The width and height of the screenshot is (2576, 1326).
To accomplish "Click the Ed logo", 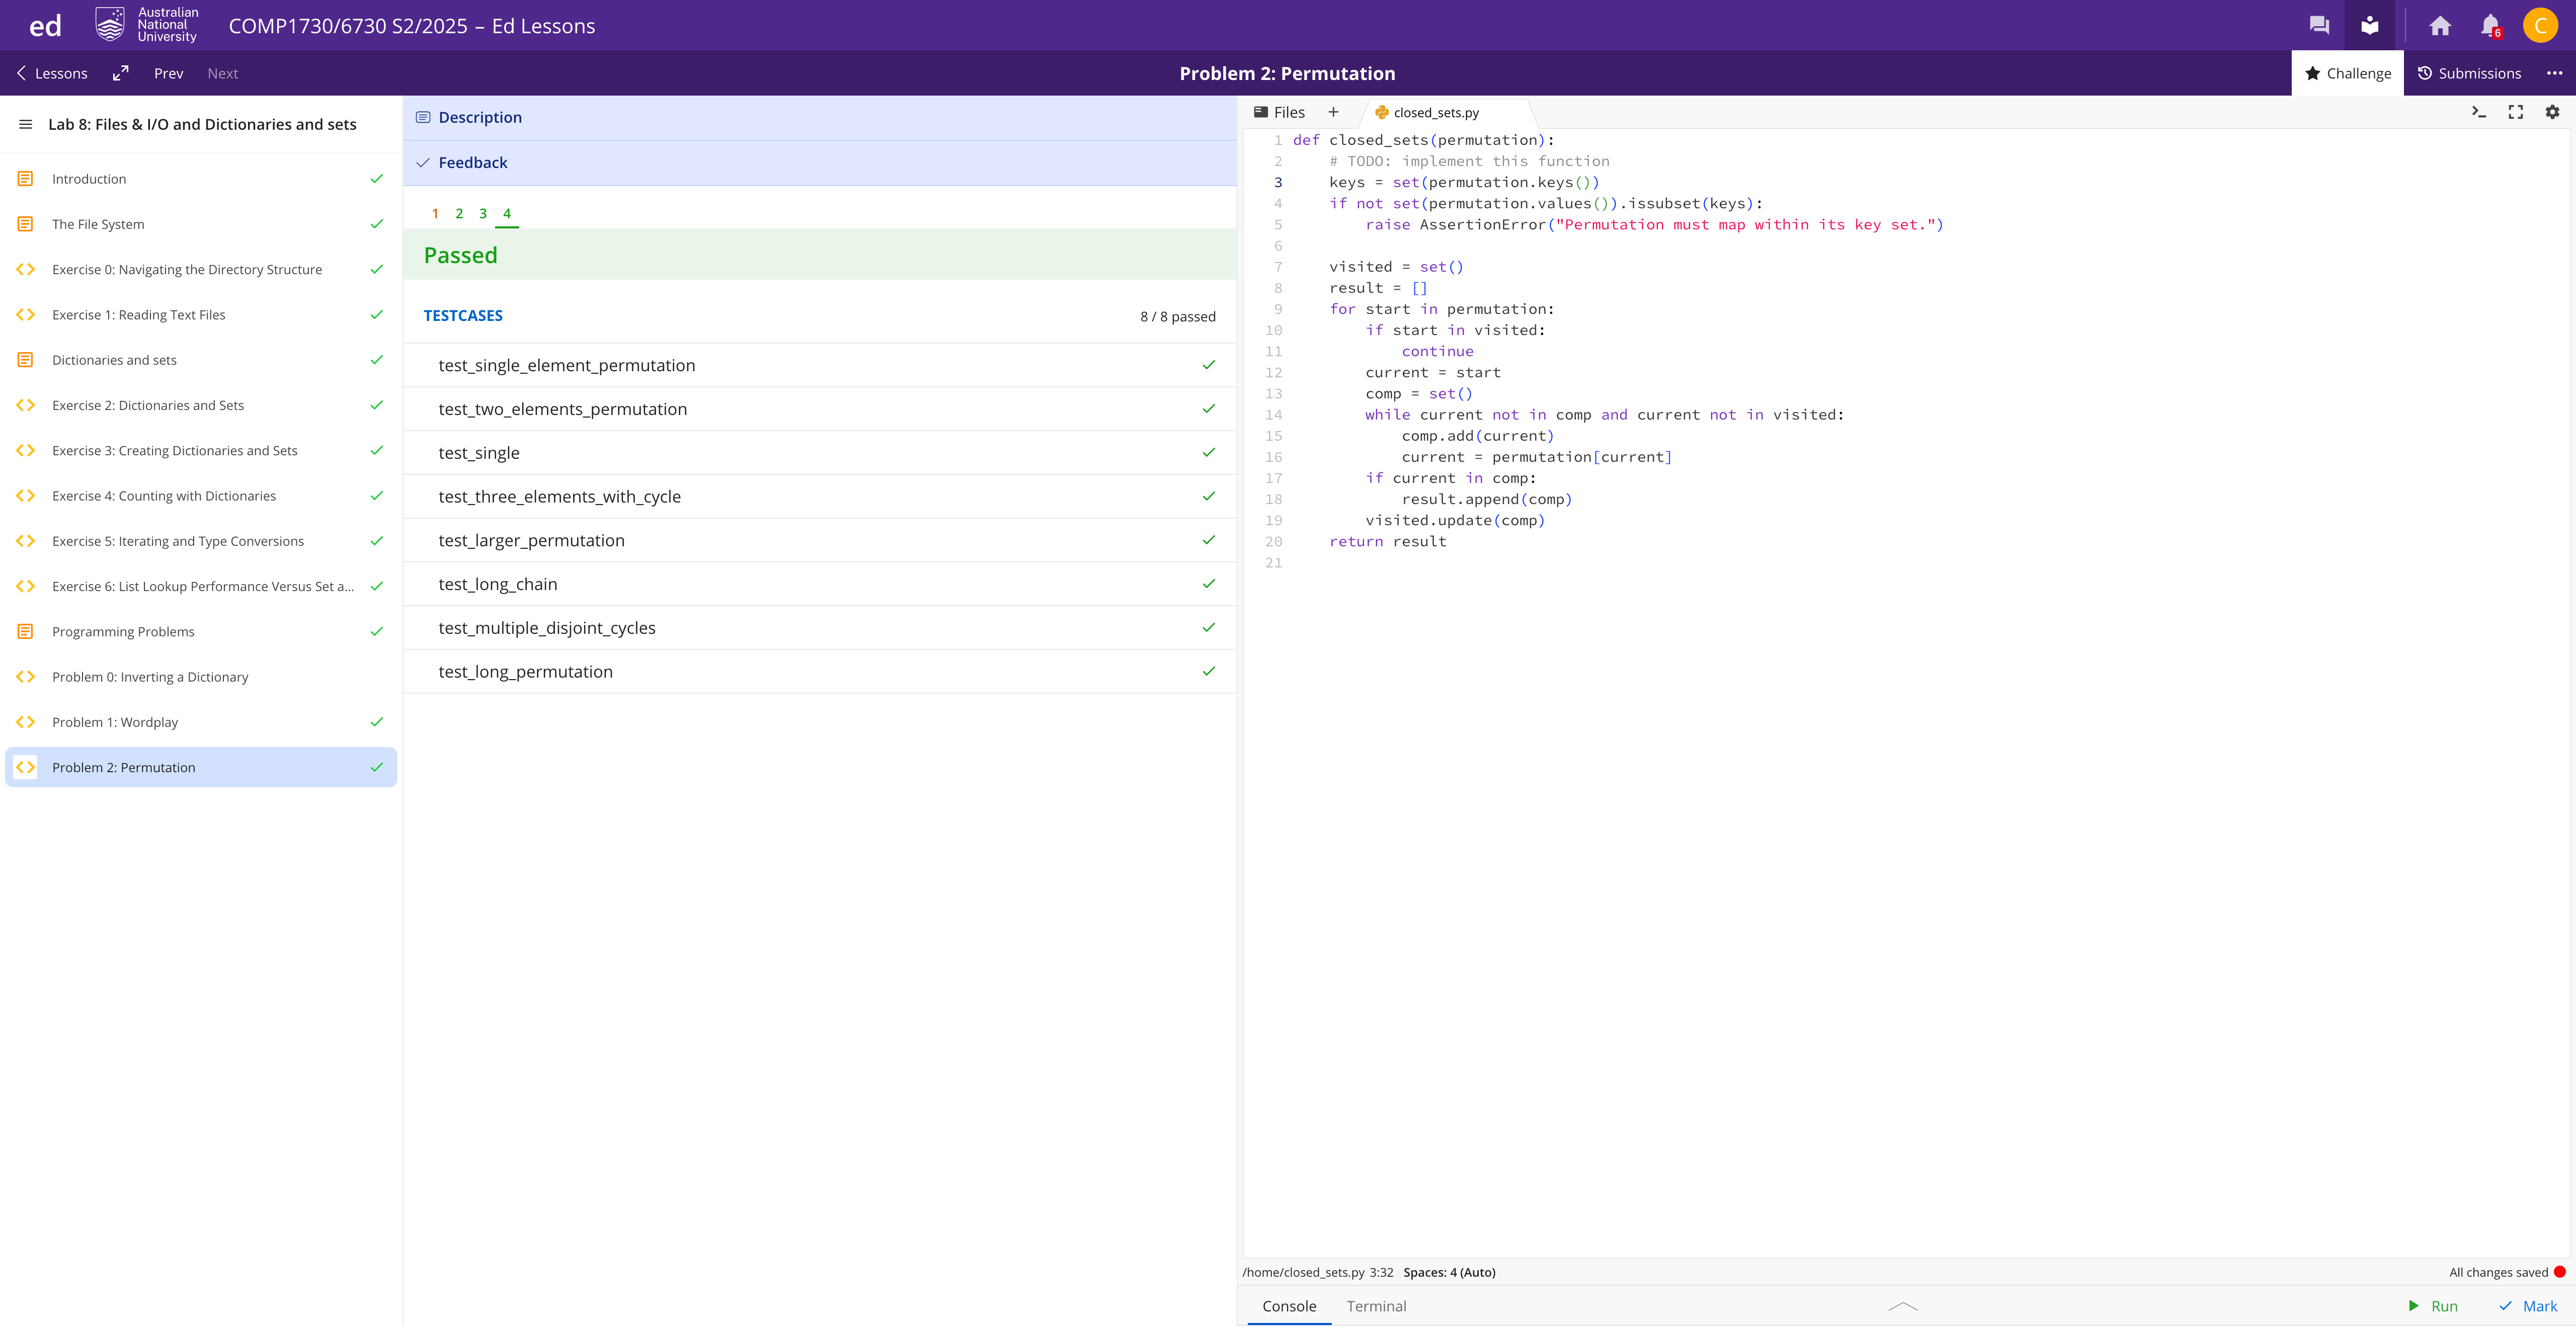I will (45, 26).
